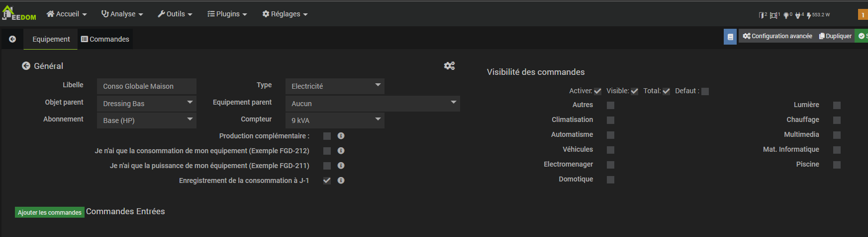Click the open door summary icon
This screenshot has height=237, width=868.
(762, 15)
